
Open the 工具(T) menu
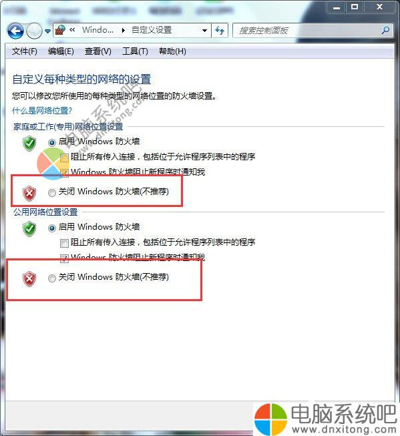click(135, 51)
